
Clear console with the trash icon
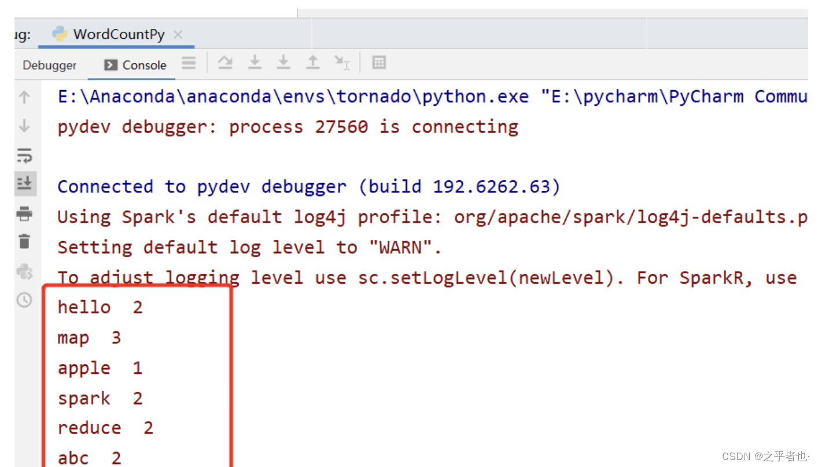coord(24,242)
